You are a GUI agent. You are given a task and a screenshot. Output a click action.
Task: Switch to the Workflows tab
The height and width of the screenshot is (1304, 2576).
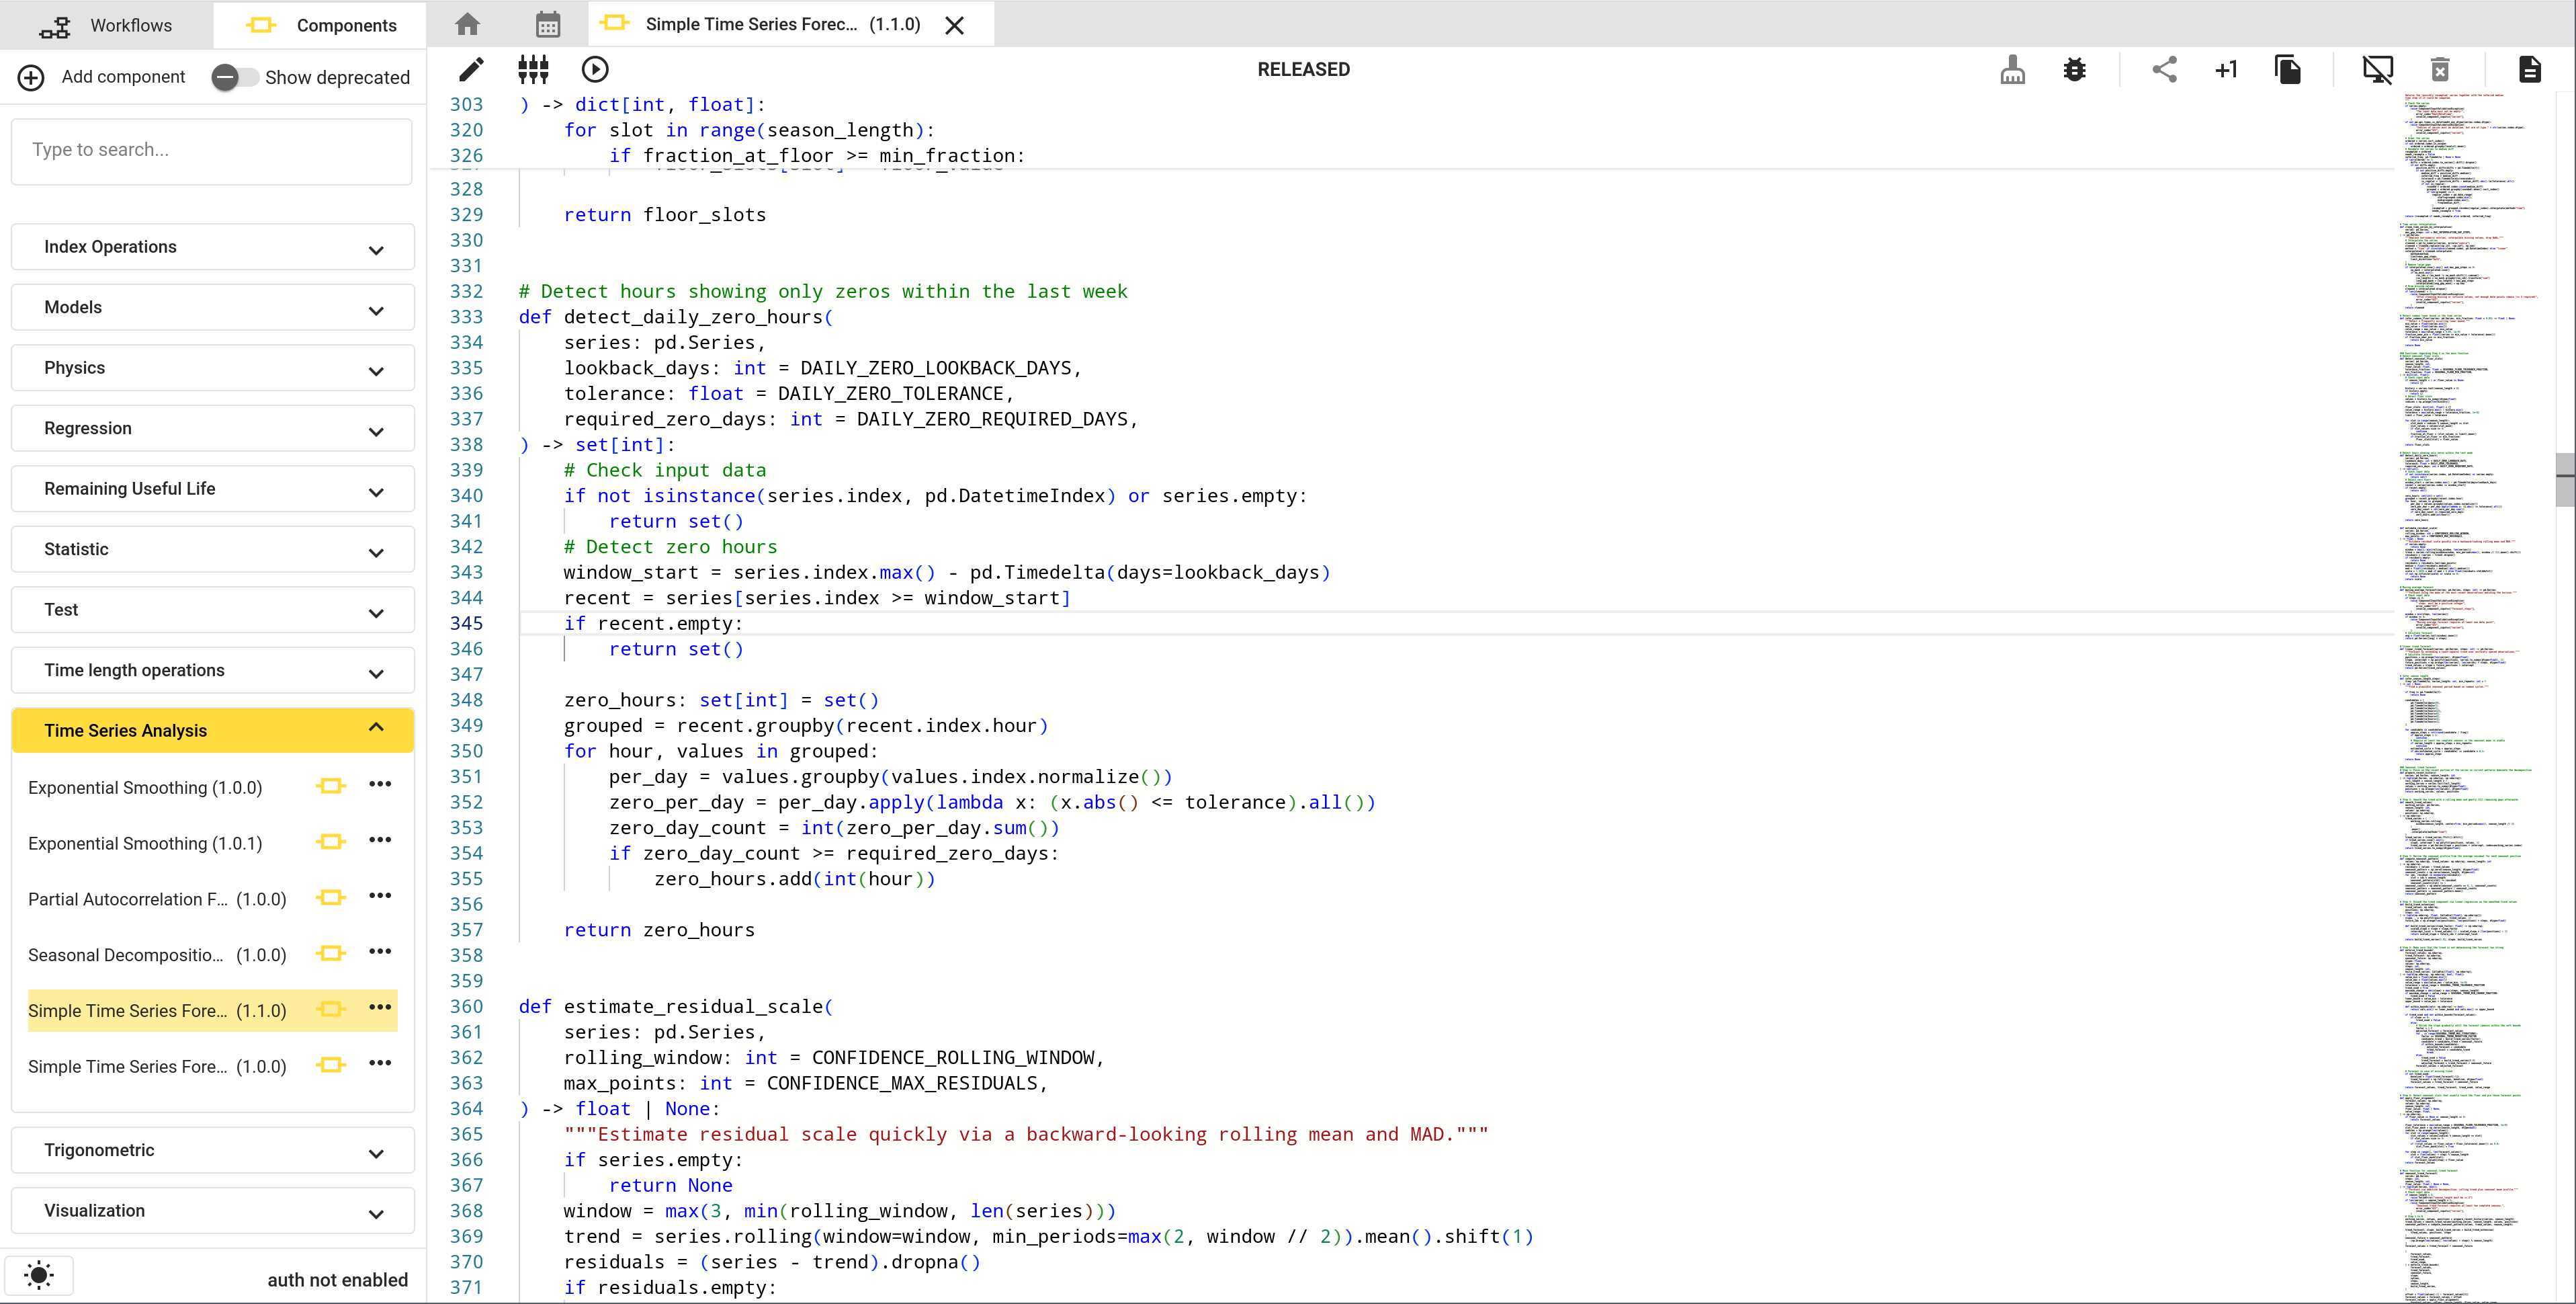[106, 25]
